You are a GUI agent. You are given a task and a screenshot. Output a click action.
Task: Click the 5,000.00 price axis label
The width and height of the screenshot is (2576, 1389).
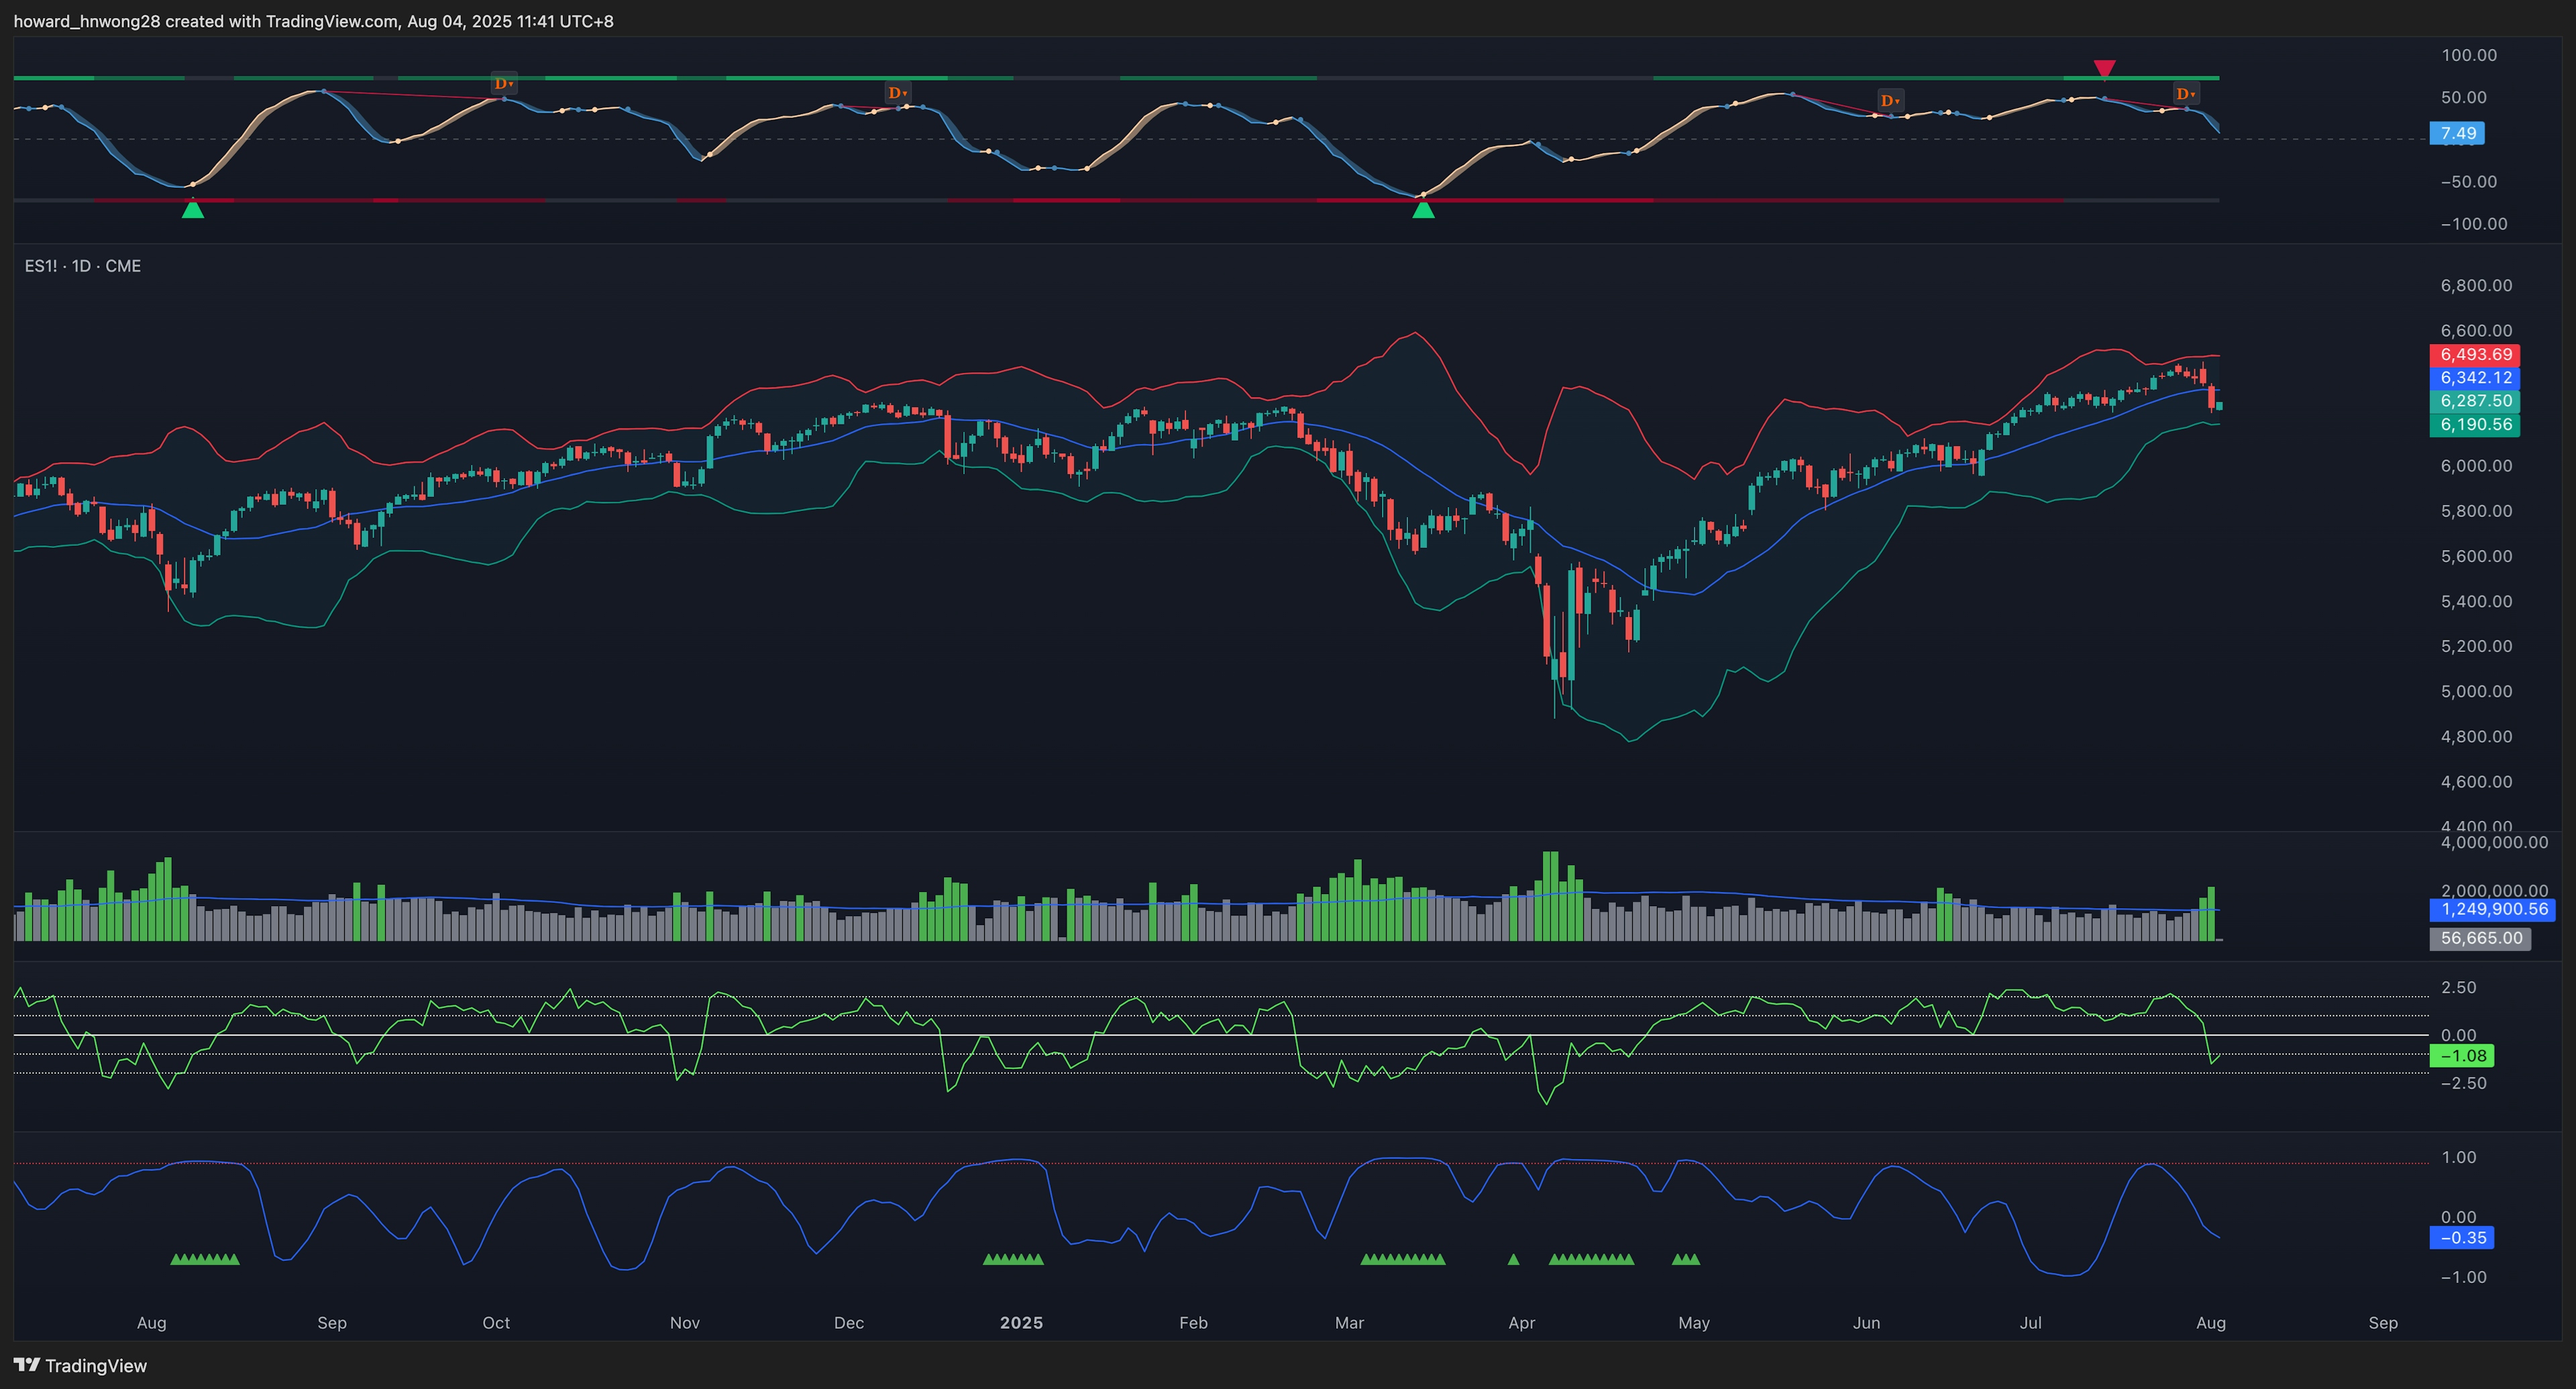point(2476,691)
